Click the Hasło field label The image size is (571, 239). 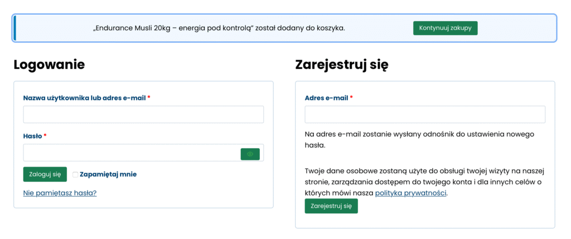pyautogui.click(x=32, y=136)
